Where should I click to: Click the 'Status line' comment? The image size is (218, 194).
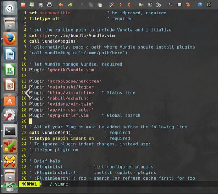pyautogui.click(x=121, y=93)
